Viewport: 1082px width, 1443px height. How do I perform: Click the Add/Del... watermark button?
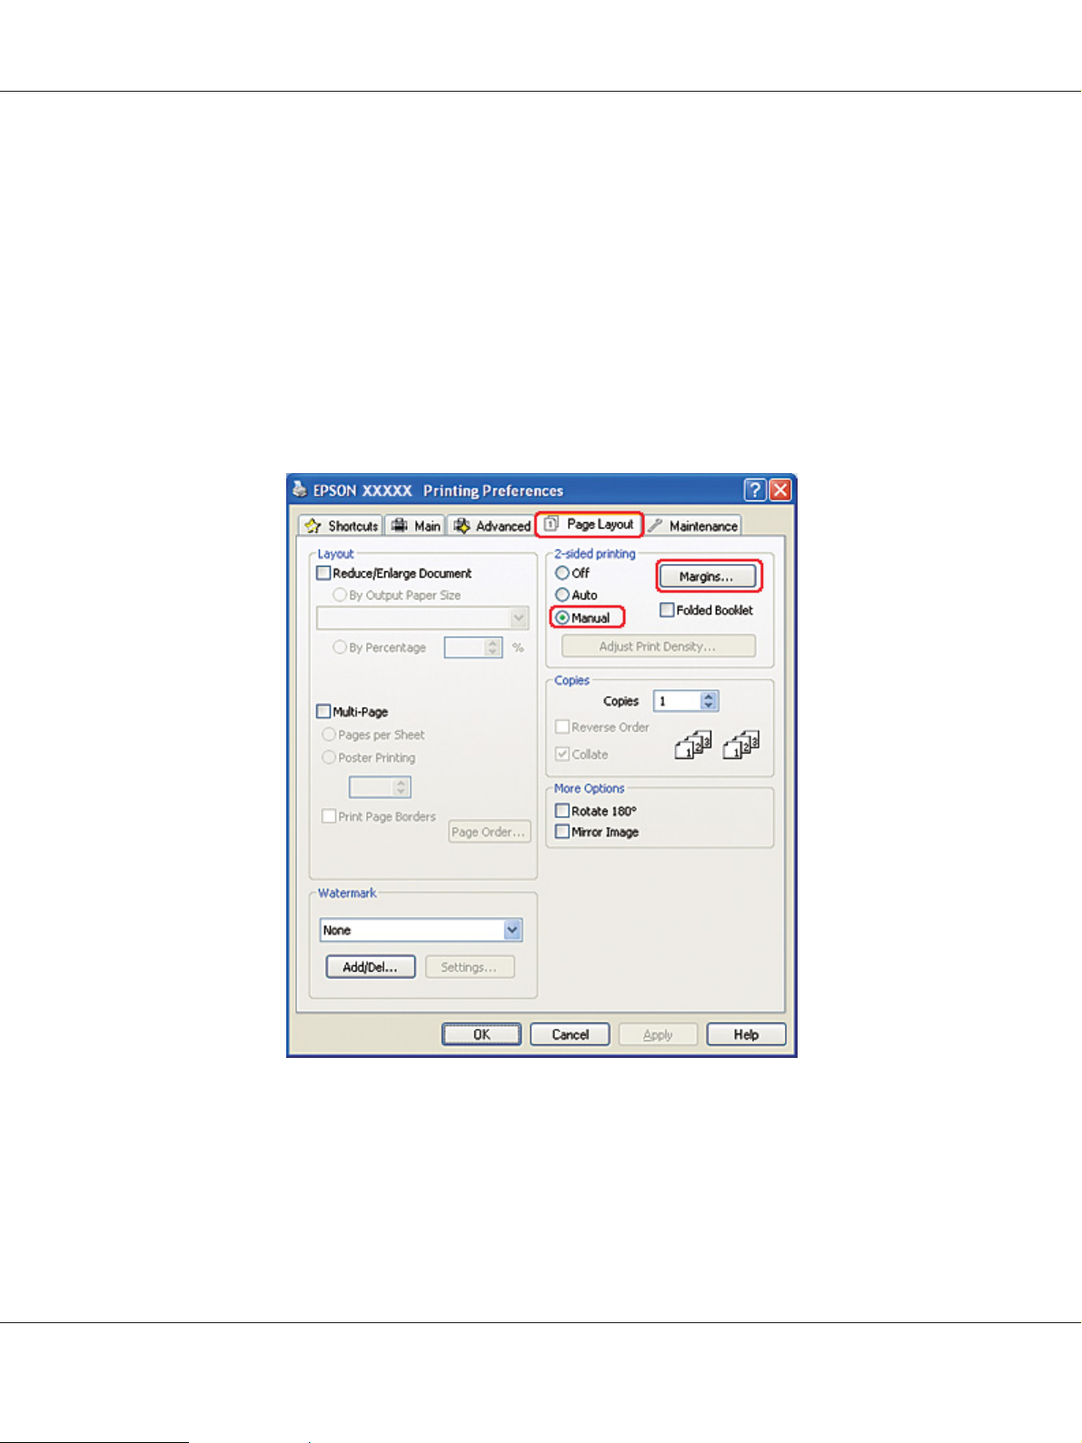coord(371,967)
